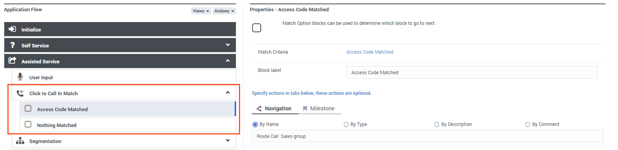Screen dimensions: 618x150
Task: Select the By Type radio button
Action: tap(346, 125)
